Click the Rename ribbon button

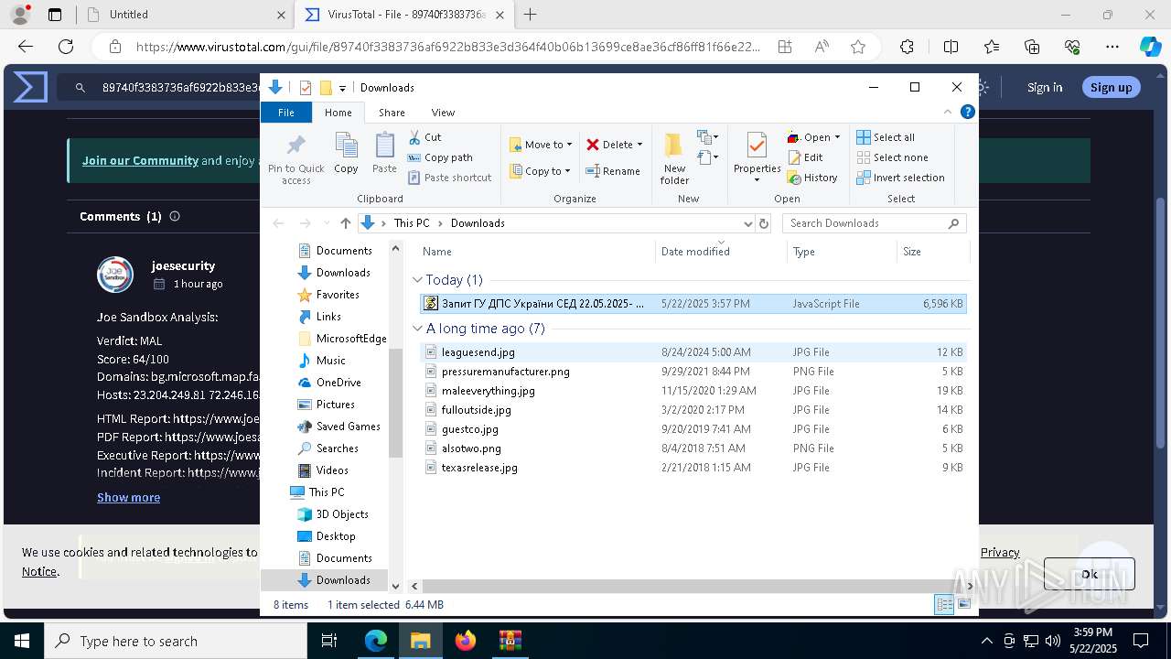pos(613,171)
